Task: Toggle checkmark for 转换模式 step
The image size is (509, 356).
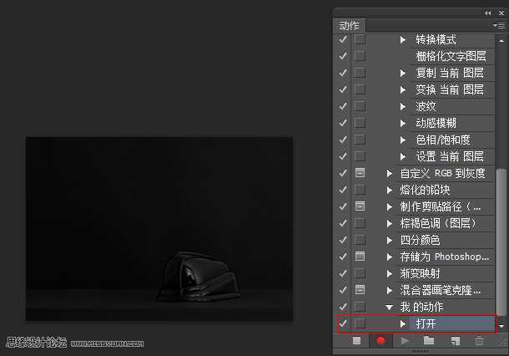Action: (x=342, y=39)
